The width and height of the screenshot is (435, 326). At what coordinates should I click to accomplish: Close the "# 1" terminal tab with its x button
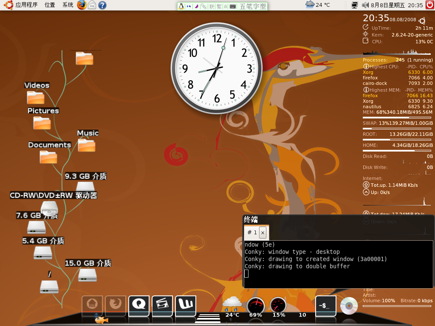(x=263, y=233)
